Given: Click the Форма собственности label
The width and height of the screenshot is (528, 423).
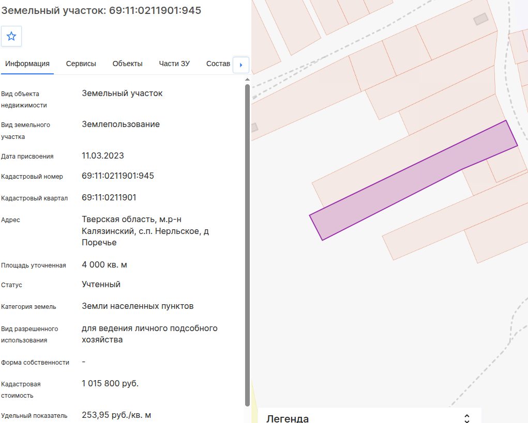Looking at the screenshot, I should [x=35, y=363].
